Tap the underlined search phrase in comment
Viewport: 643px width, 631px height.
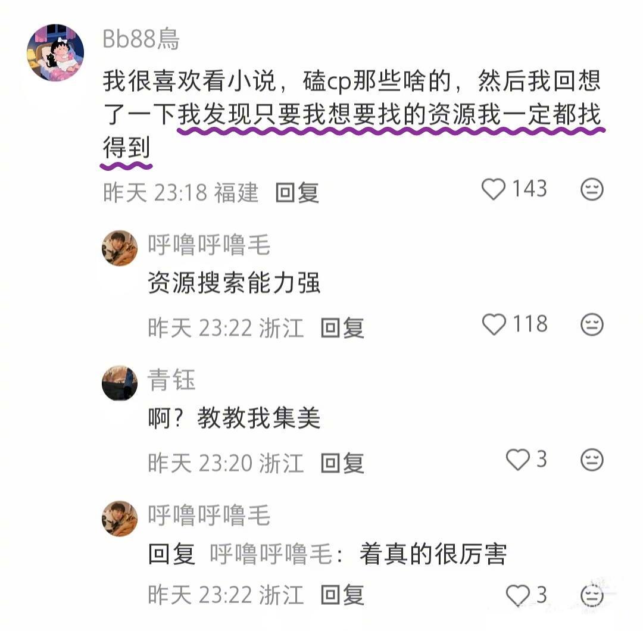pos(352,131)
